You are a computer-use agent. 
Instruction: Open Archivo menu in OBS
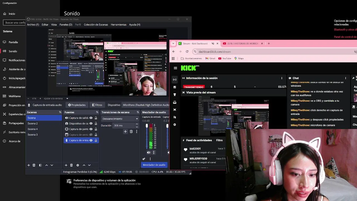point(33,25)
